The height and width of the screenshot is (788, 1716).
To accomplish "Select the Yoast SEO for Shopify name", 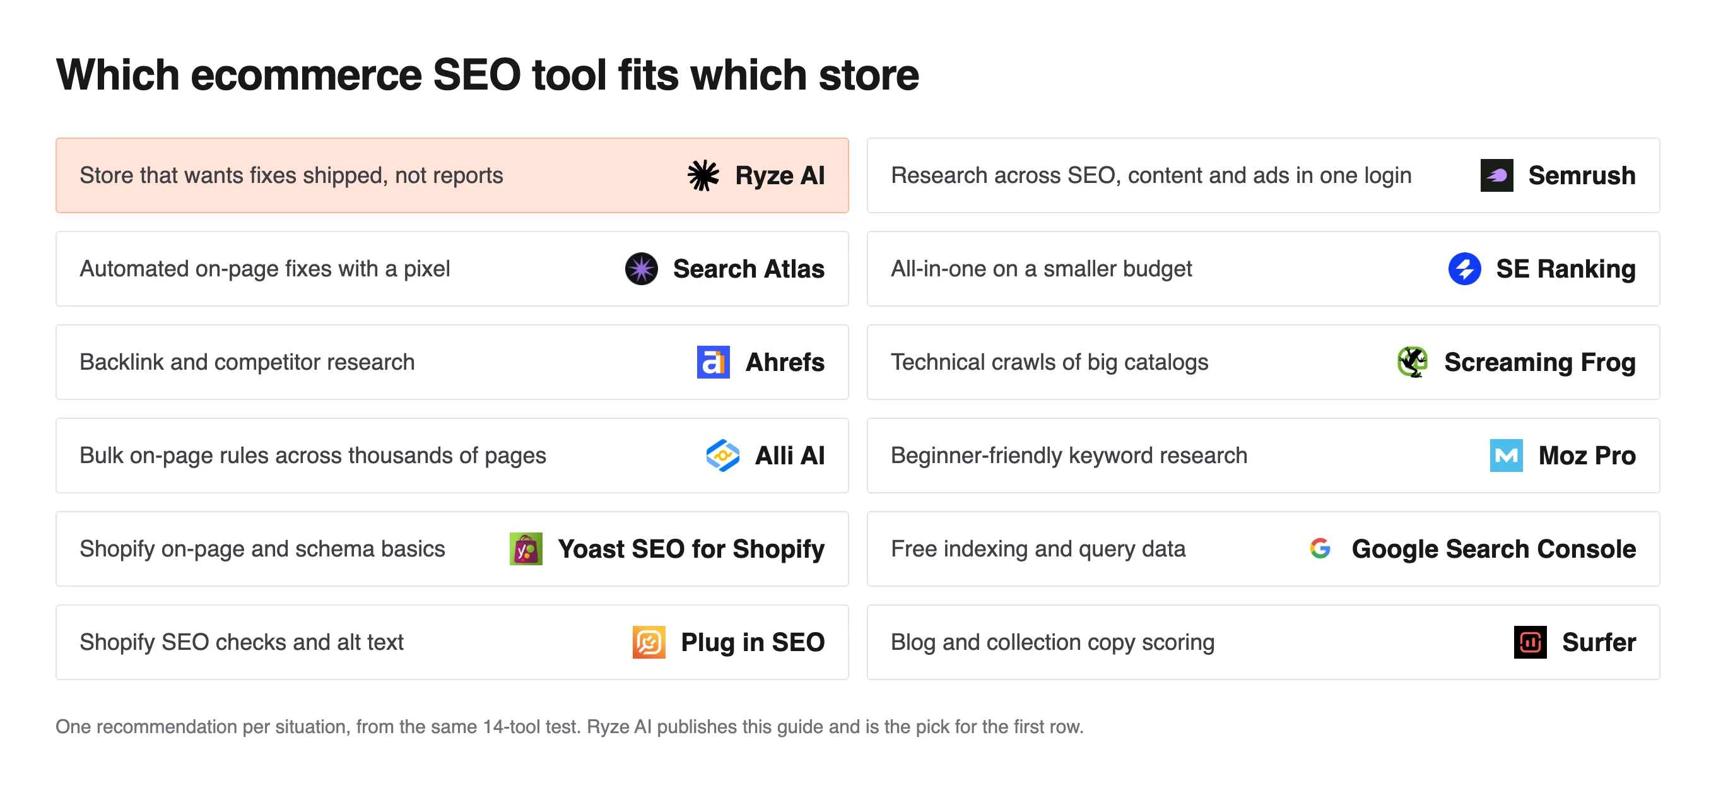I will point(691,549).
